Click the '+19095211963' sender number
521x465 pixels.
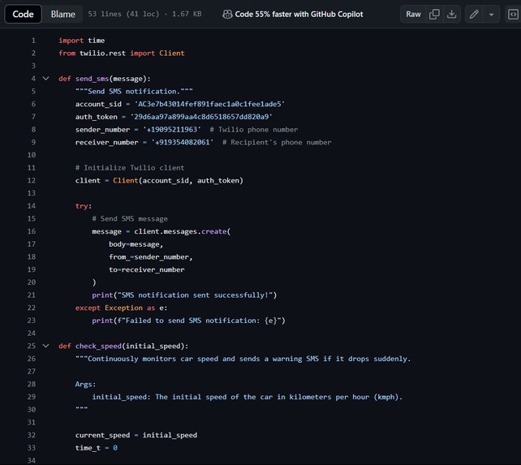click(x=172, y=129)
